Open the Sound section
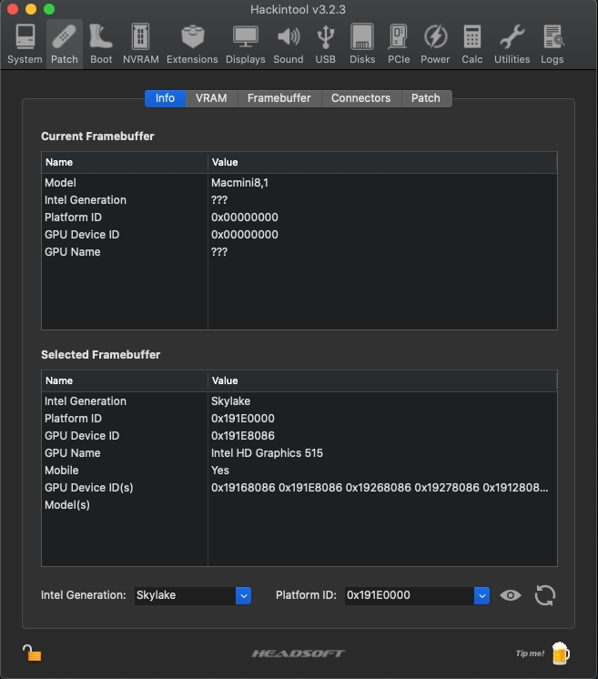The height and width of the screenshot is (679, 598). (x=289, y=44)
